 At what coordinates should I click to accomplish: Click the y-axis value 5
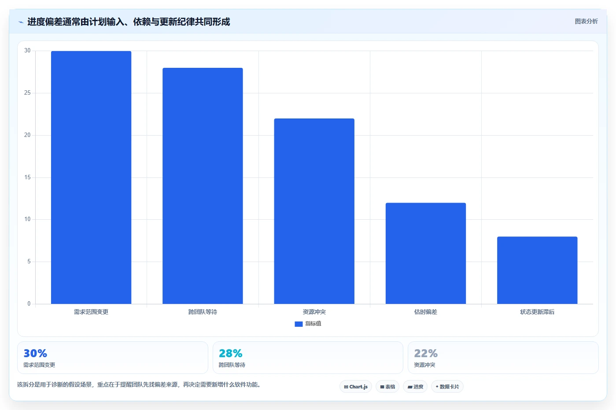[x=29, y=262]
